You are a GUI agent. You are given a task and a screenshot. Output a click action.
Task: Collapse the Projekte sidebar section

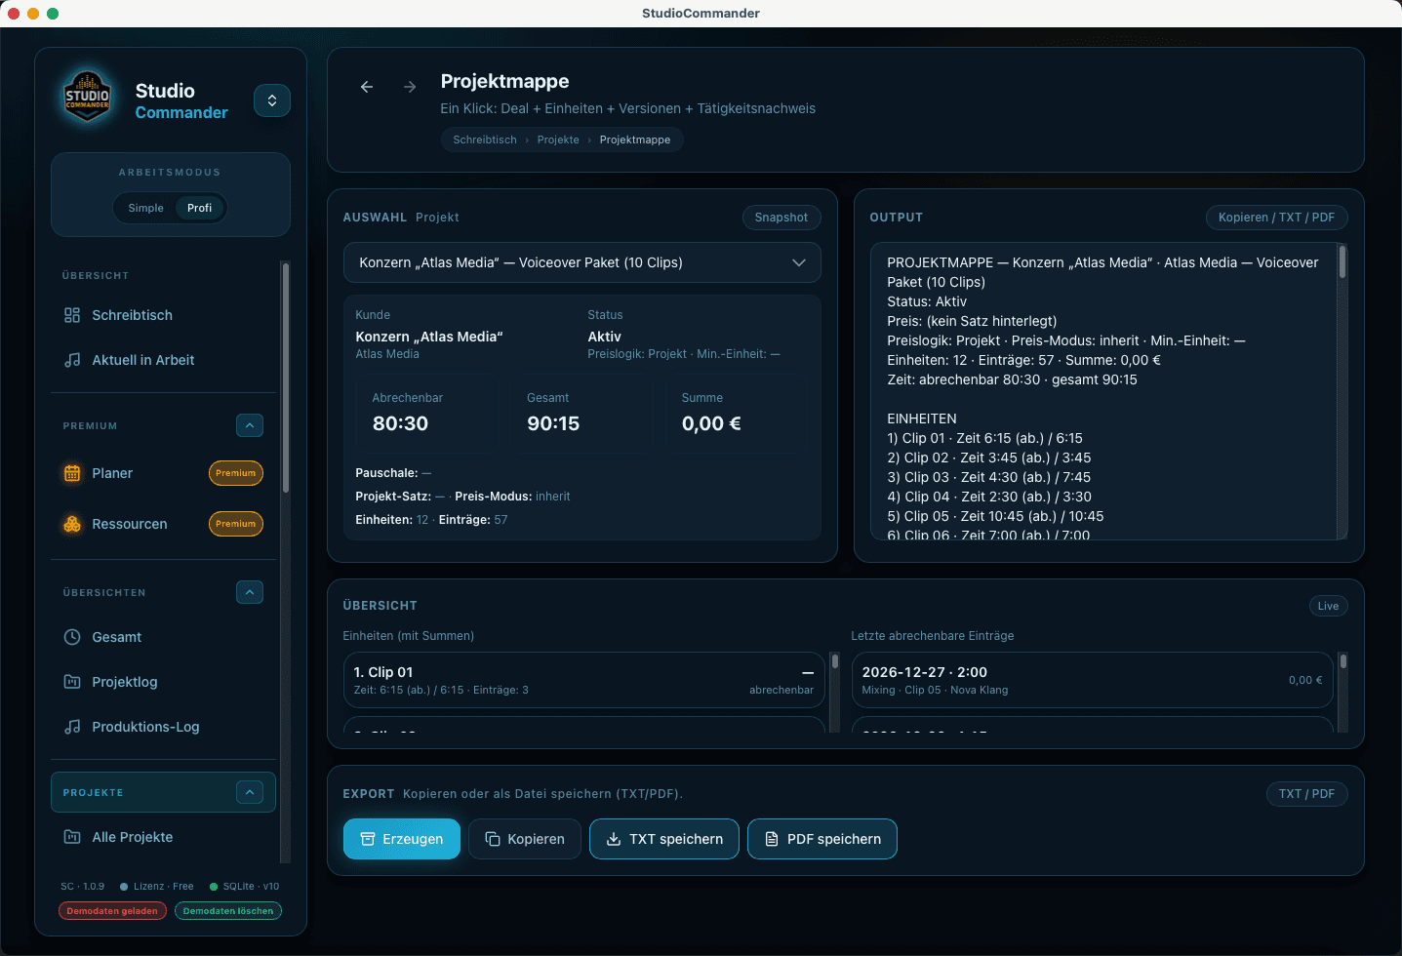click(250, 792)
